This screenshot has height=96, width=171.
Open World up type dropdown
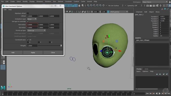36,30
